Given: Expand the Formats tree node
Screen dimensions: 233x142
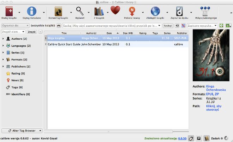Looking at the screenshot, I should [x=3, y=59].
